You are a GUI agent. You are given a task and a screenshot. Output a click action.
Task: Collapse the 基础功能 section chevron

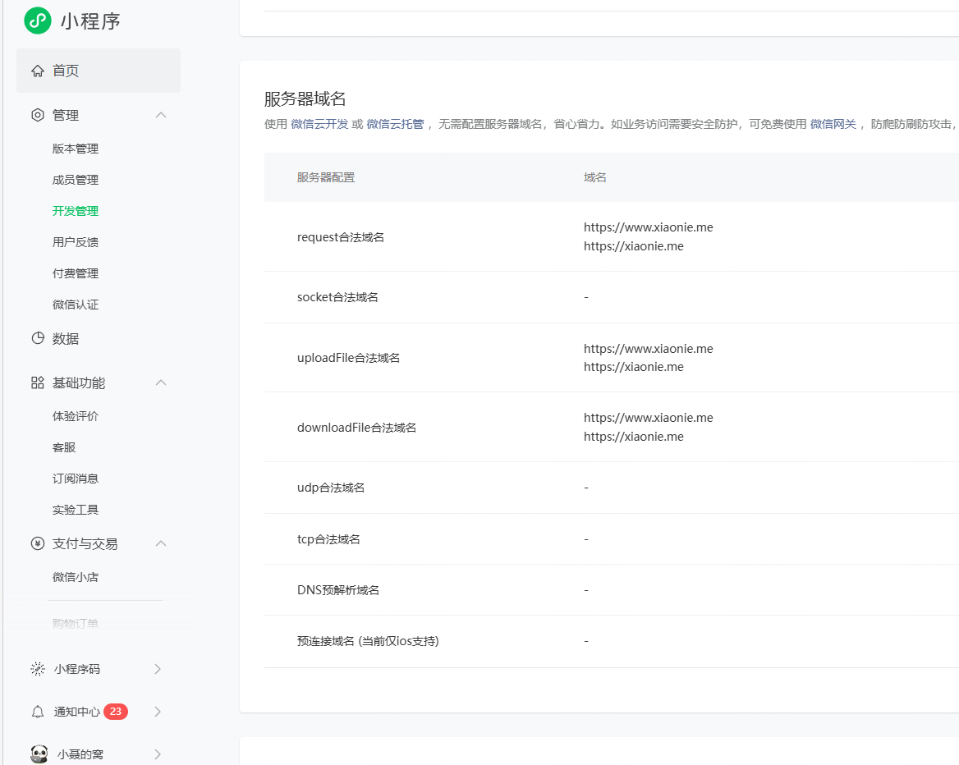point(161,382)
